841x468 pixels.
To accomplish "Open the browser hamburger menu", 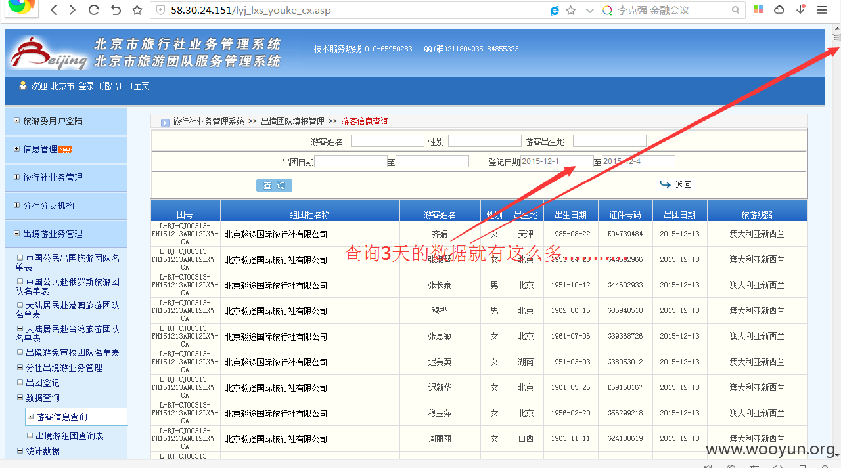I will 822,10.
